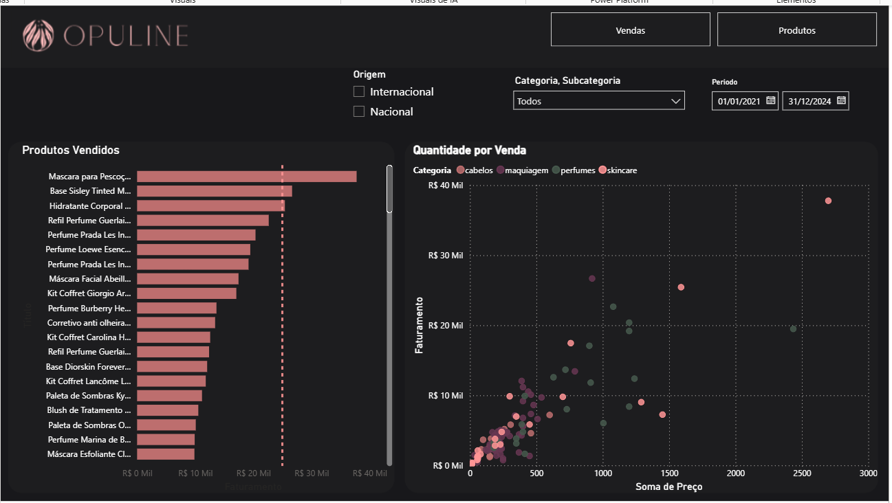
Task: Click the Nacional label text
Action: tap(391, 111)
